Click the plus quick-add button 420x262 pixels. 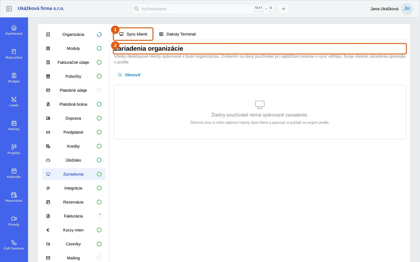pyautogui.click(x=283, y=9)
